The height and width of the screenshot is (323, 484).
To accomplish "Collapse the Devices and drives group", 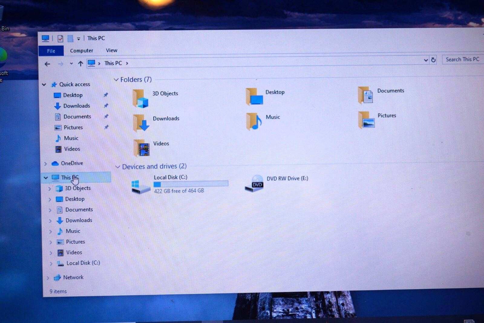I will (x=118, y=167).
